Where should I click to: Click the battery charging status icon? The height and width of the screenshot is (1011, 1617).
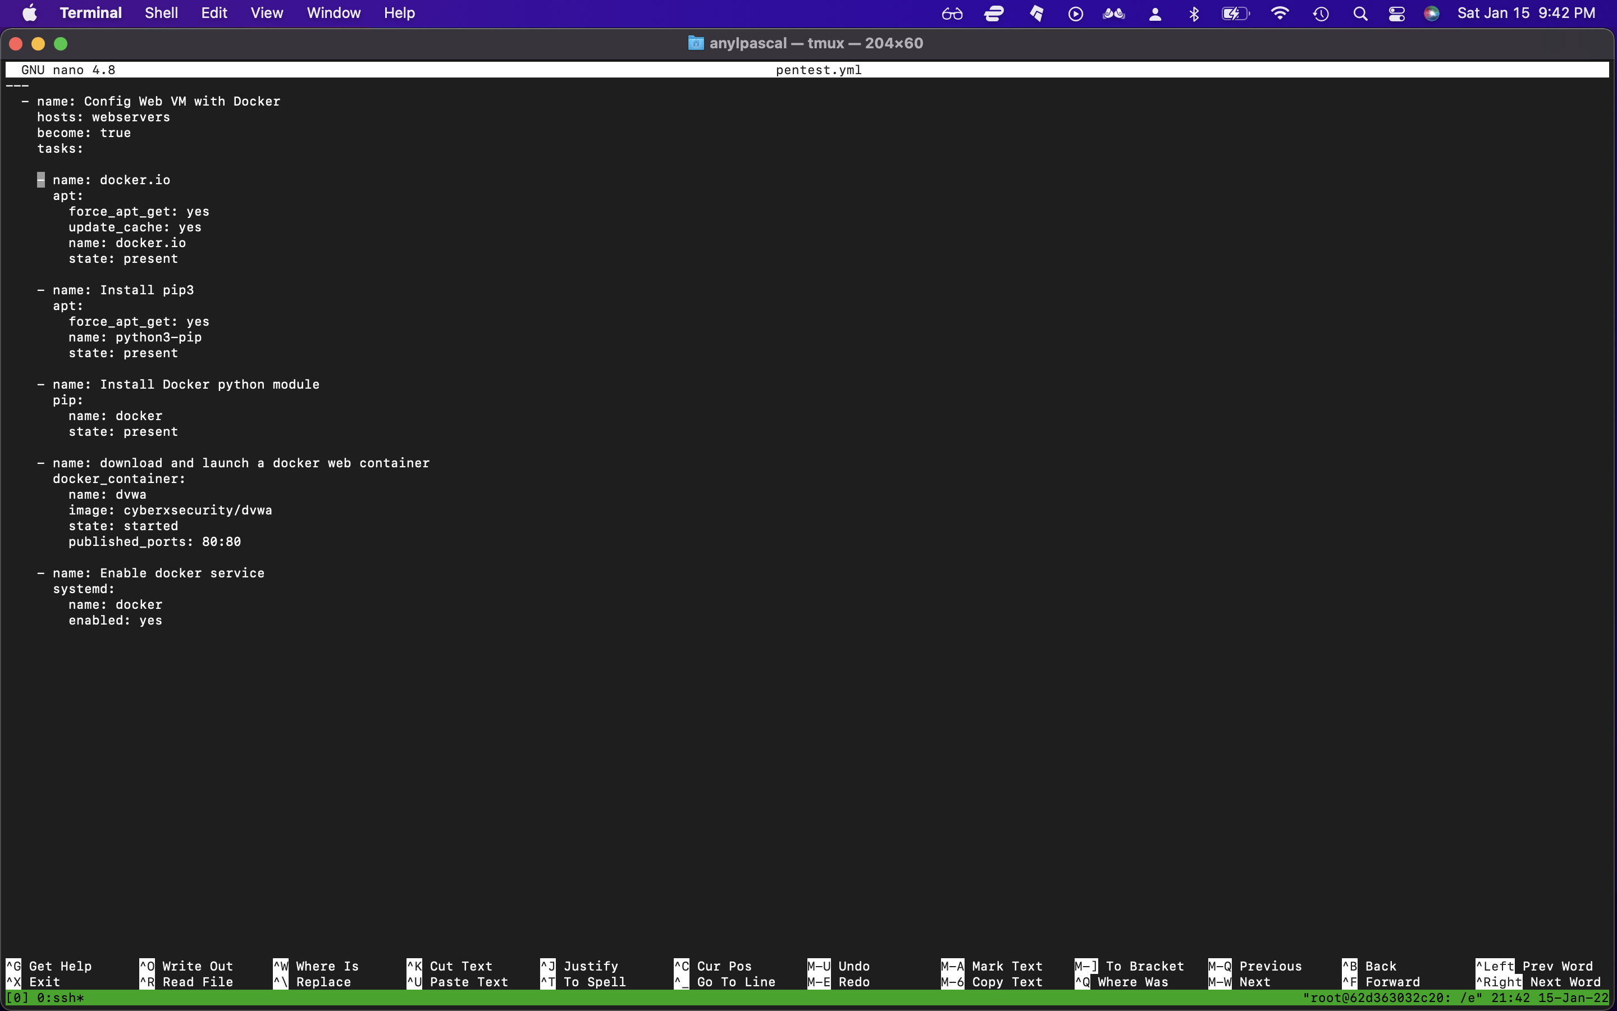(x=1235, y=13)
